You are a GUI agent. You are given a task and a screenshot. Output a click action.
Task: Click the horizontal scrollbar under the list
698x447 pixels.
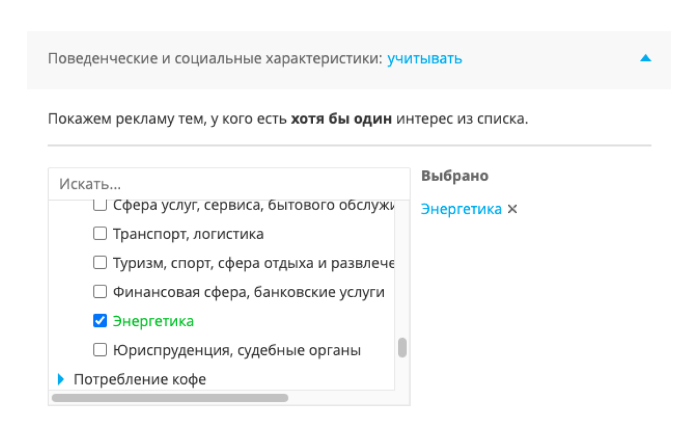tap(169, 398)
